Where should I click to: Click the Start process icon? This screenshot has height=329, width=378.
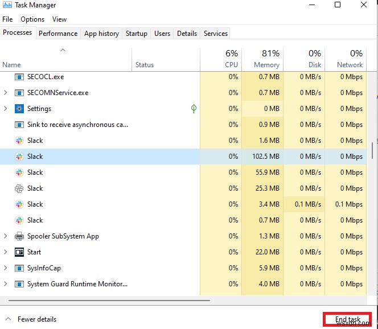[19, 252]
